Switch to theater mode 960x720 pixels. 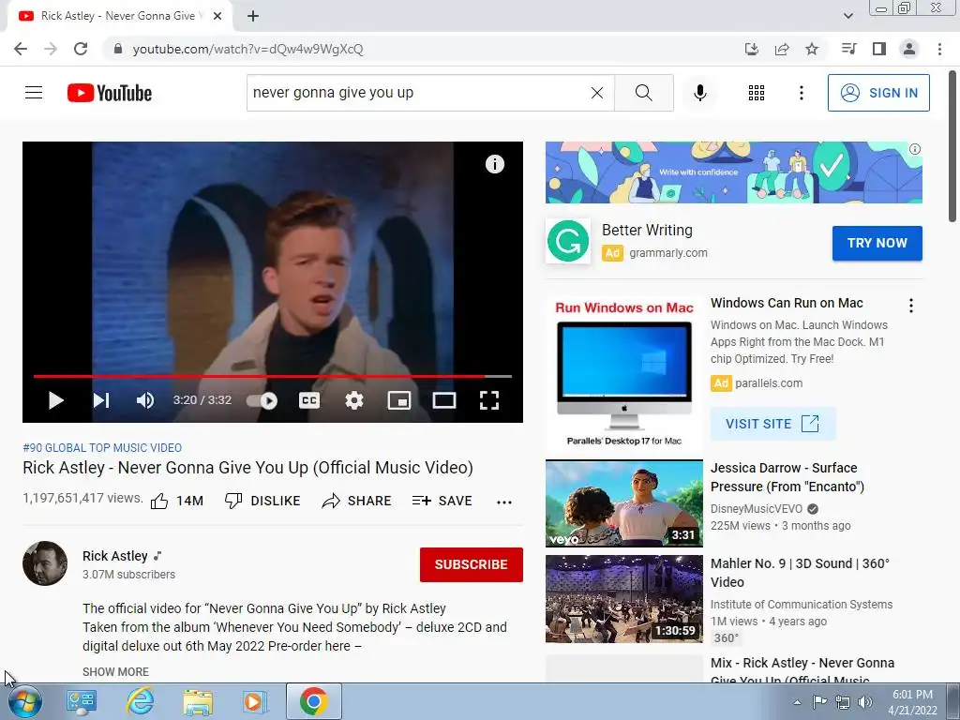tap(443, 400)
